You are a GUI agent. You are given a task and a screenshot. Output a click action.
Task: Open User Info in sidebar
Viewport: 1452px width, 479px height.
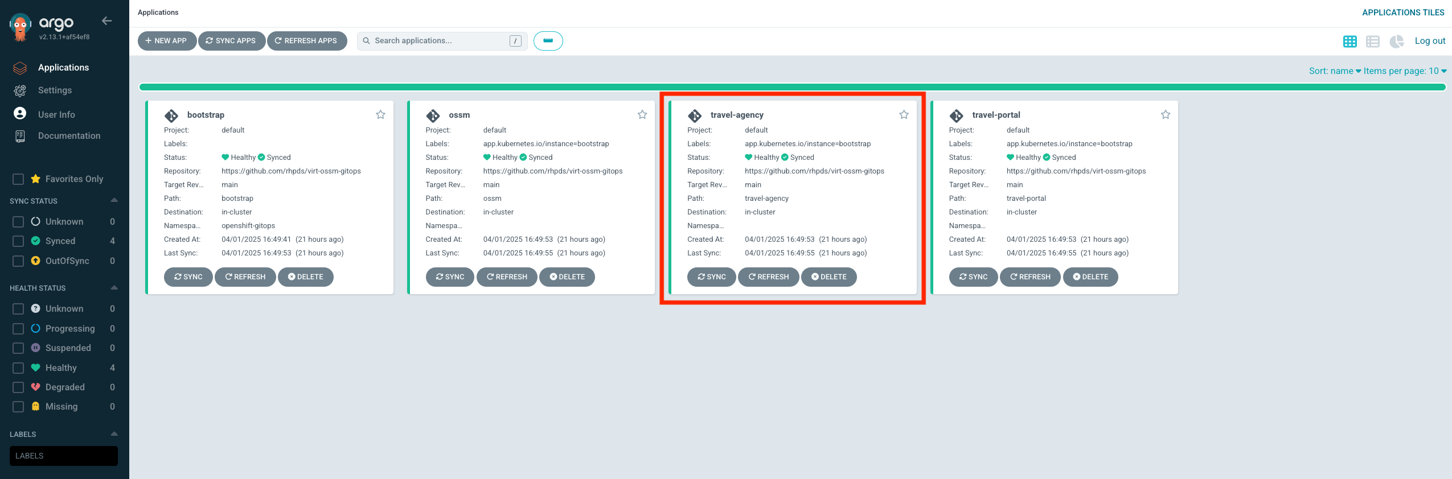[56, 114]
